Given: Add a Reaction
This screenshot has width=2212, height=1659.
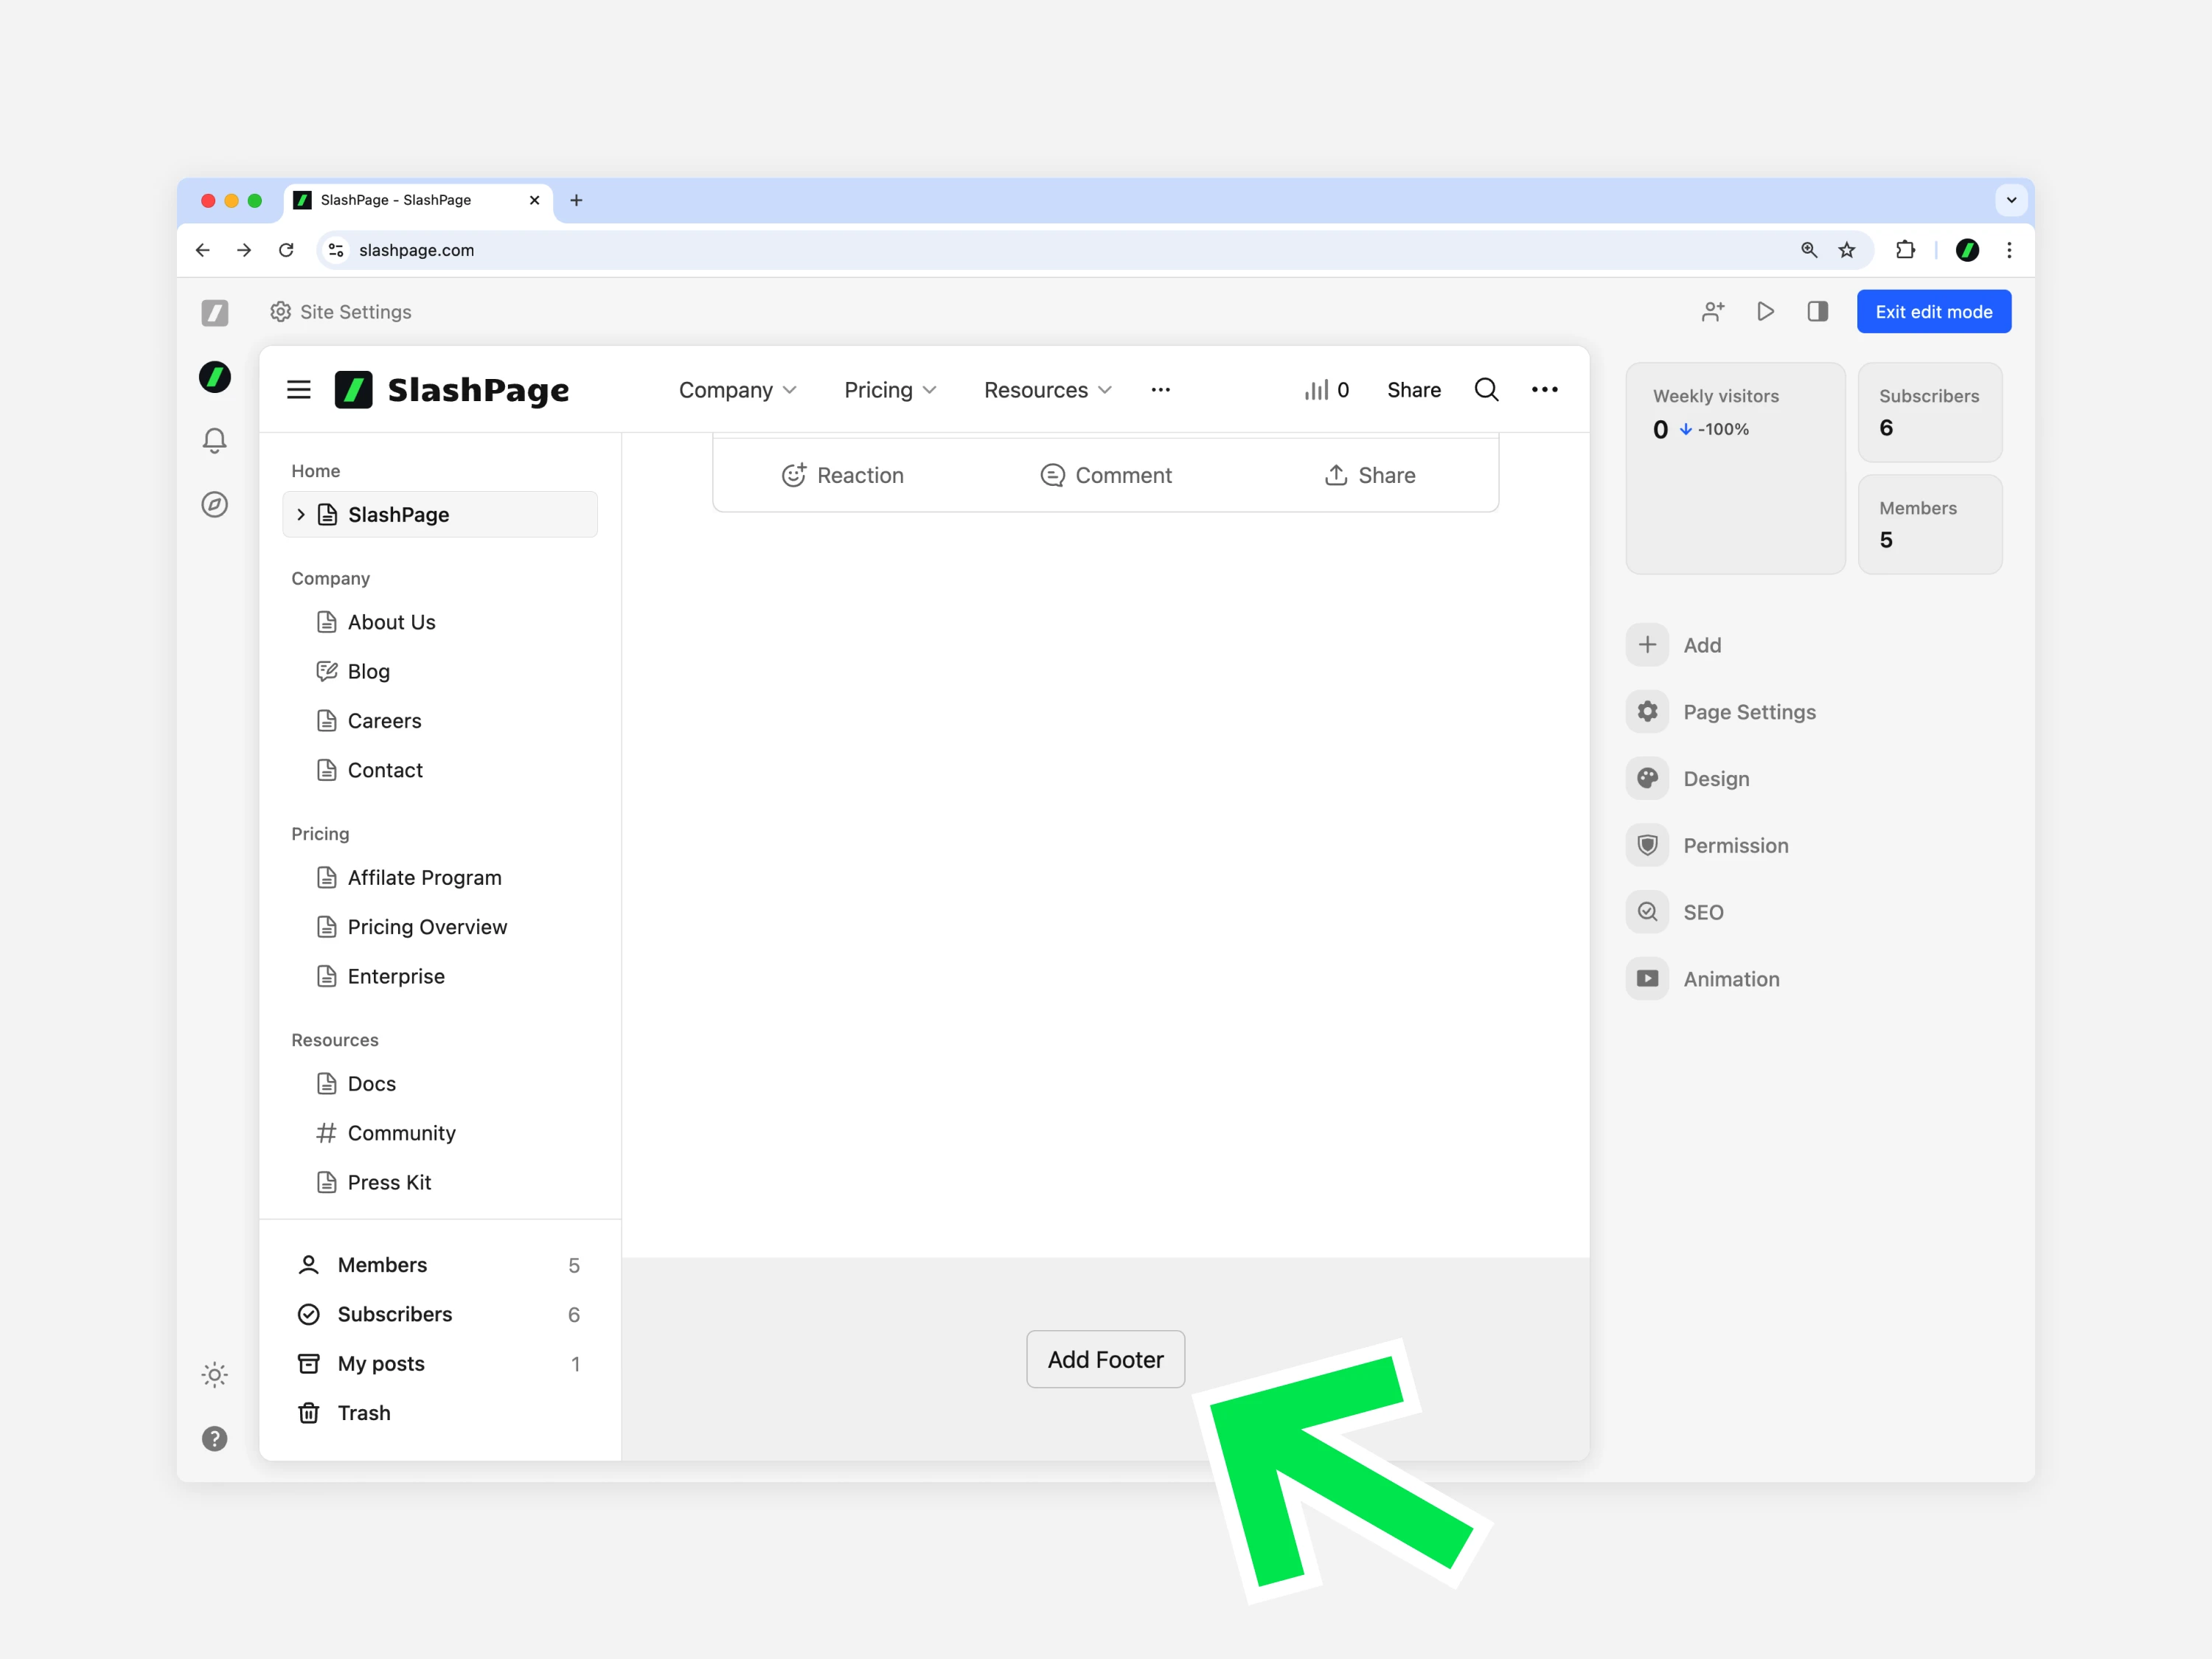Looking at the screenshot, I should click(x=843, y=476).
